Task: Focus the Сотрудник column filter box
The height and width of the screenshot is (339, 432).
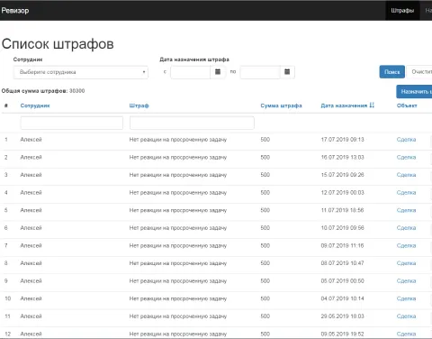Action: click(x=72, y=123)
